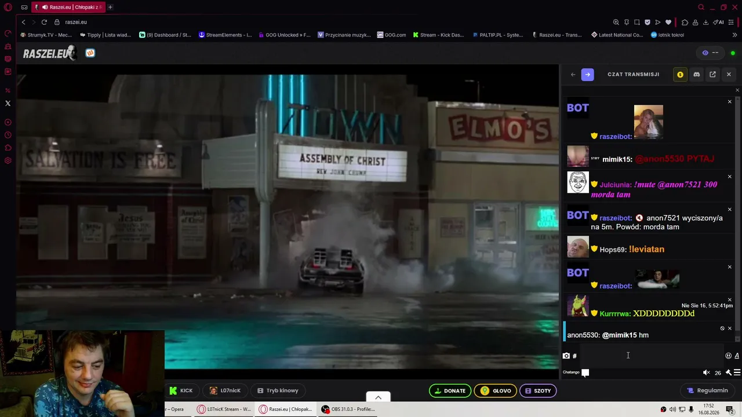Expand the panel with the bottom chevron up
The width and height of the screenshot is (742, 417).
pyautogui.click(x=378, y=397)
